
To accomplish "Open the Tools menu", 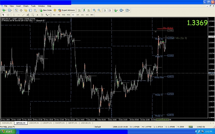I will coord(33,6).
